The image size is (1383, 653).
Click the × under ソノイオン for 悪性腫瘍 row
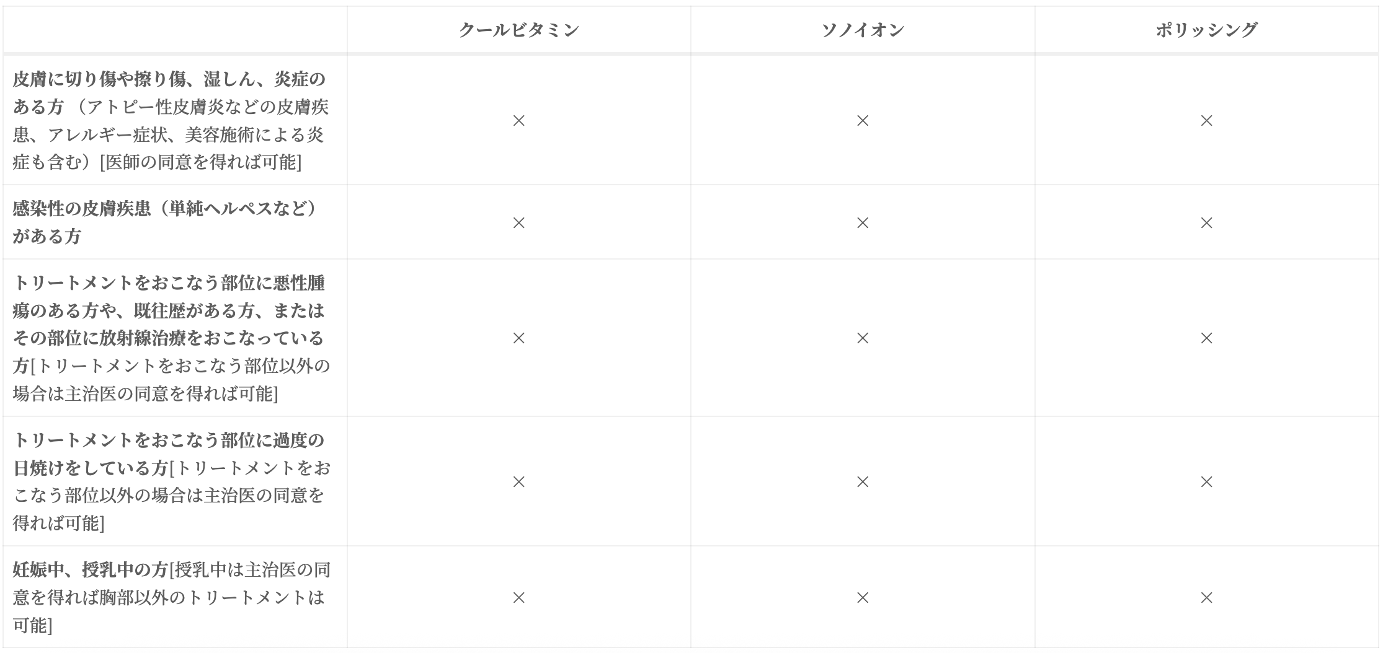pyautogui.click(x=862, y=338)
